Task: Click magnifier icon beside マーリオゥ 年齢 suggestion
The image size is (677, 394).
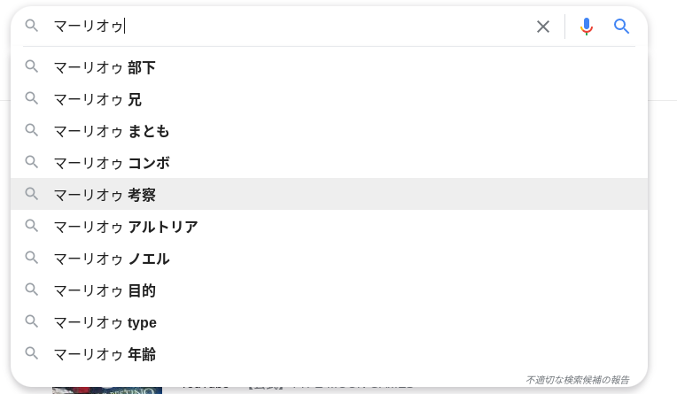Action: [x=32, y=353]
